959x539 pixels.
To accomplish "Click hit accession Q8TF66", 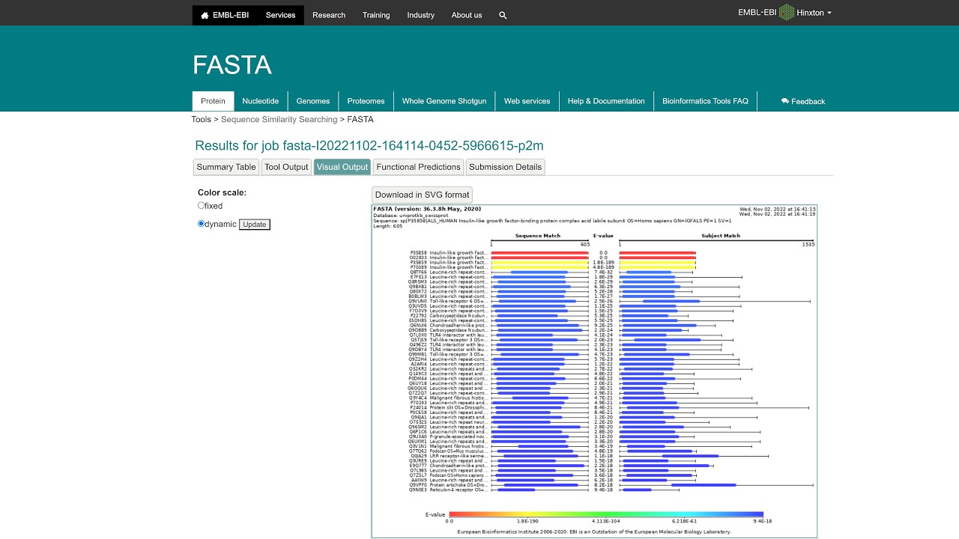I will click(x=418, y=272).
